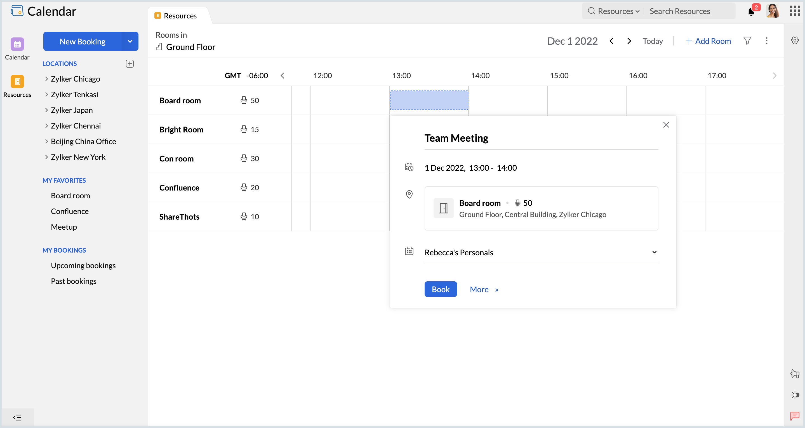The height and width of the screenshot is (428, 805).
Task: Click the Book button for Team Meeting
Action: (x=441, y=289)
